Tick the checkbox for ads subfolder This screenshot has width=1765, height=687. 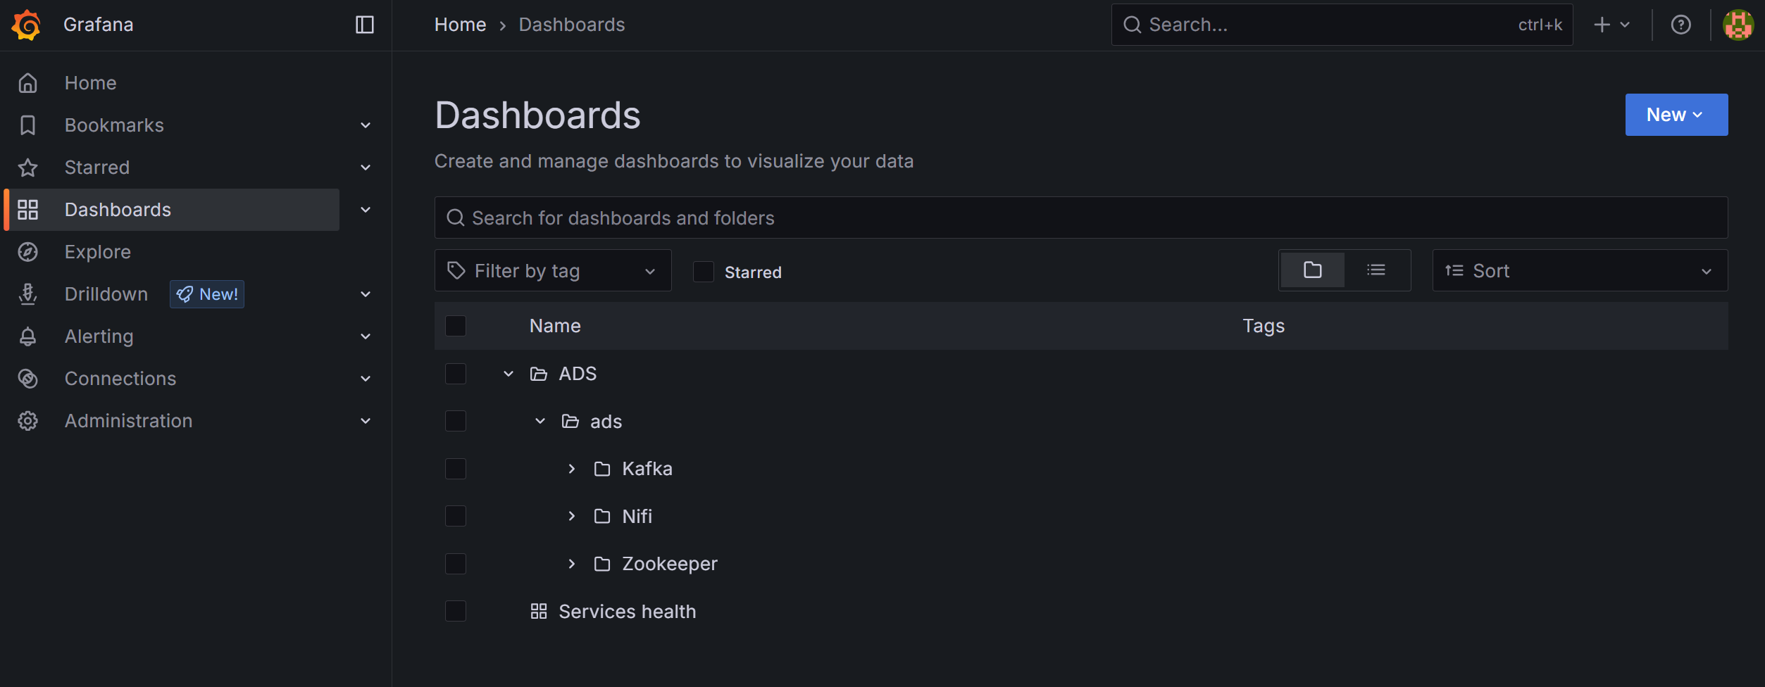(456, 421)
